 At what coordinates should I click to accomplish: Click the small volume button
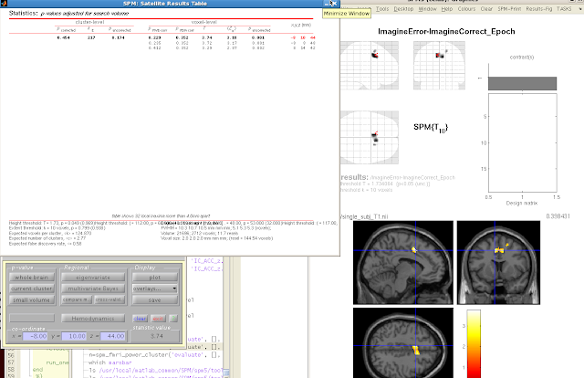(x=32, y=299)
